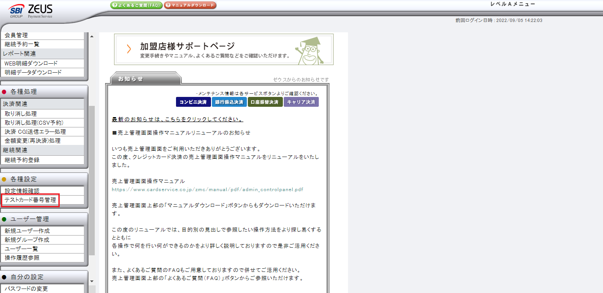This screenshot has height=293, width=603.
Task: Click the 口座振替決済 service button
Action: pyautogui.click(x=265, y=102)
